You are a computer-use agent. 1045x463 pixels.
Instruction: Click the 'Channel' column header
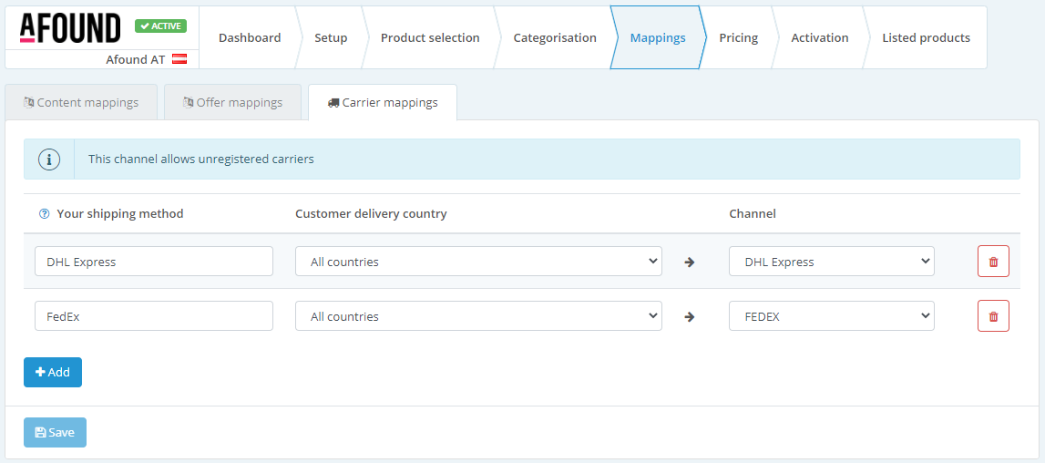tap(753, 213)
